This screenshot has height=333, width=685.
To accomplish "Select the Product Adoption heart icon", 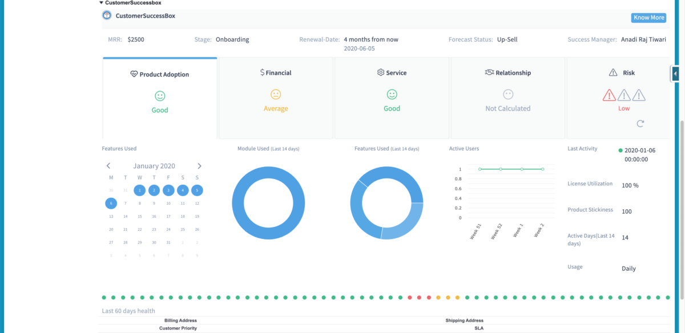I will [x=133, y=74].
